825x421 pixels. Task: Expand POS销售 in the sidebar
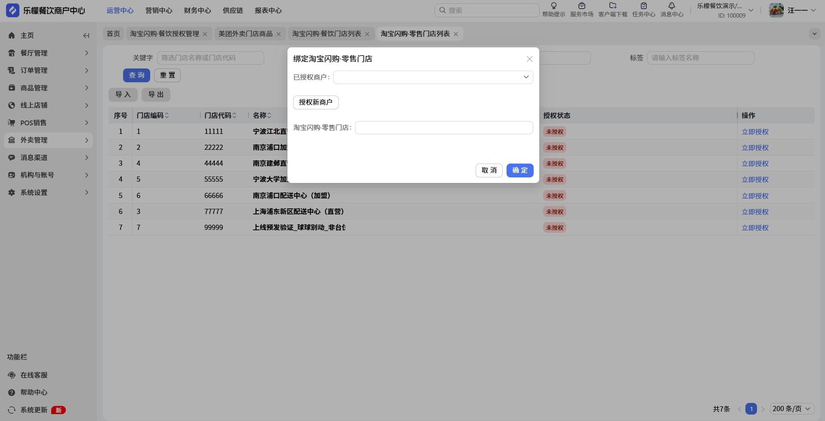[x=48, y=123]
